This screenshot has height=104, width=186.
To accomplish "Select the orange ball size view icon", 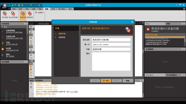I will (31, 67).
